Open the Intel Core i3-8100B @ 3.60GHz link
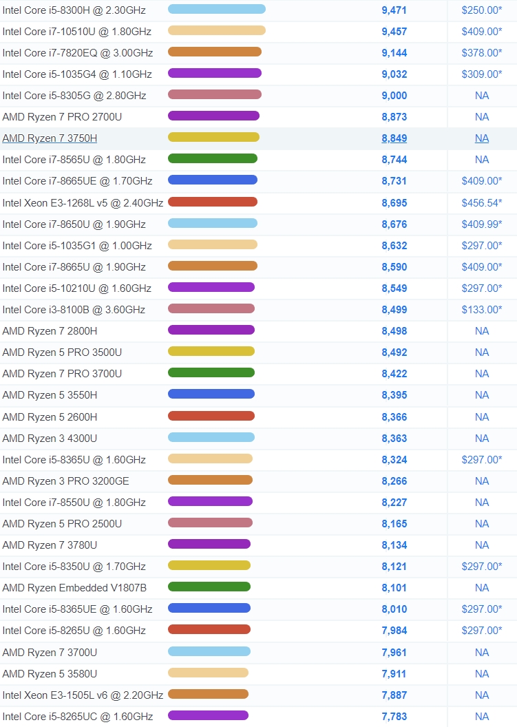517x727 pixels. pyautogui.click(x=74, y=310)
